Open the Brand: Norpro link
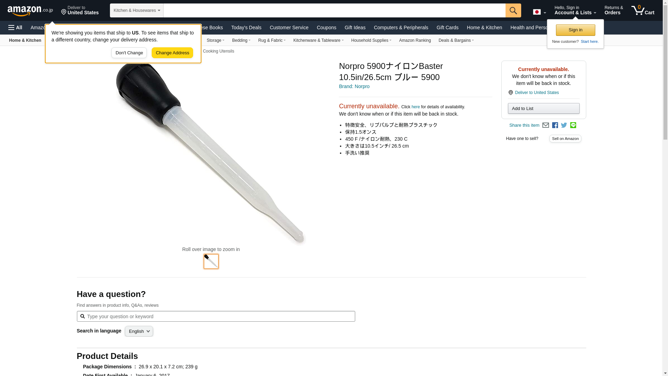The image size is (668, 376). click(x=354, y=86)
